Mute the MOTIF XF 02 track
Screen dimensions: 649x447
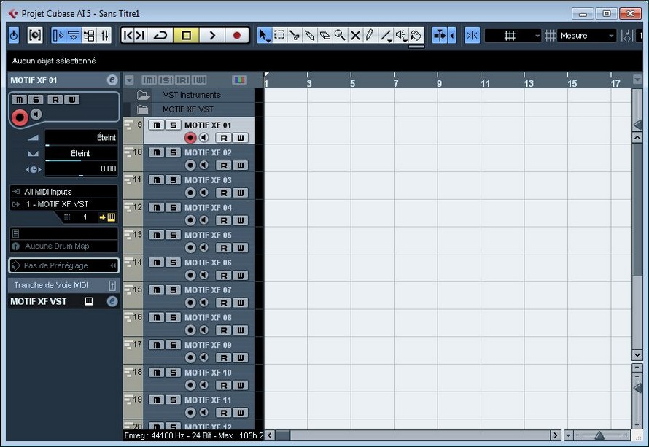pos(157,152)
